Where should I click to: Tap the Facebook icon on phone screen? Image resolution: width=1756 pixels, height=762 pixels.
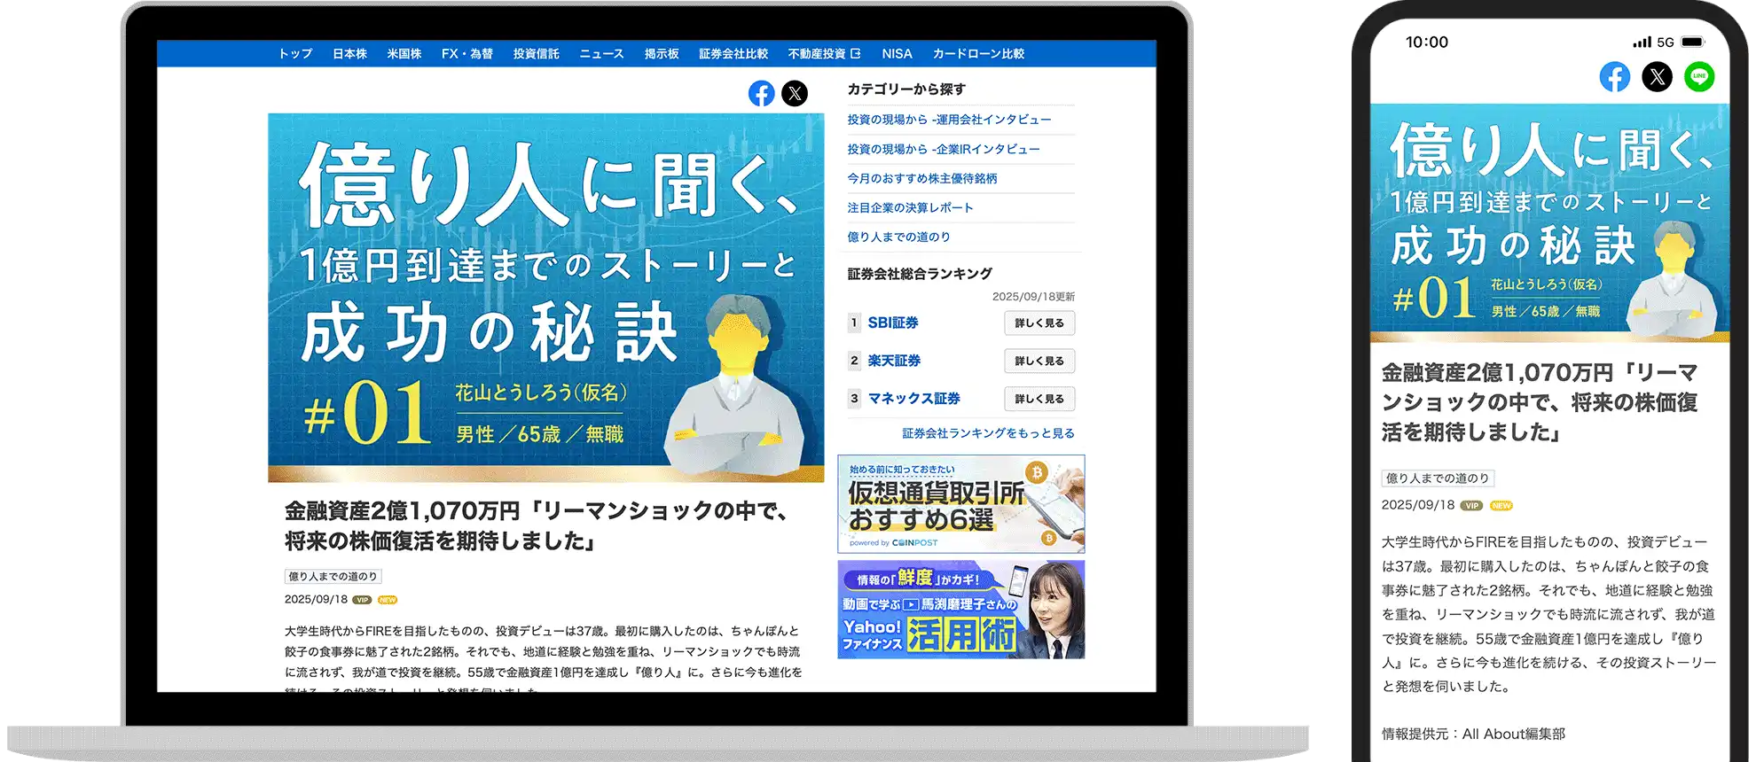coord(1614,77)
